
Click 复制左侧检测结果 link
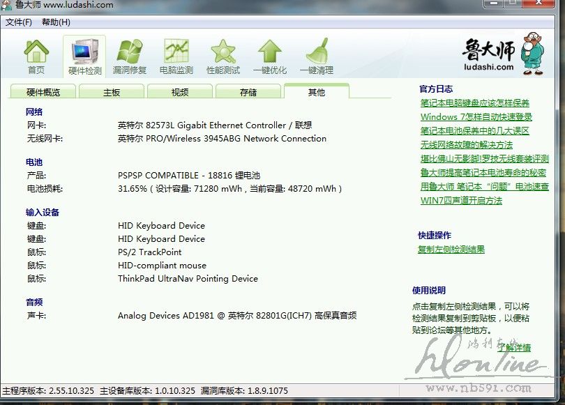coord(451,250)
